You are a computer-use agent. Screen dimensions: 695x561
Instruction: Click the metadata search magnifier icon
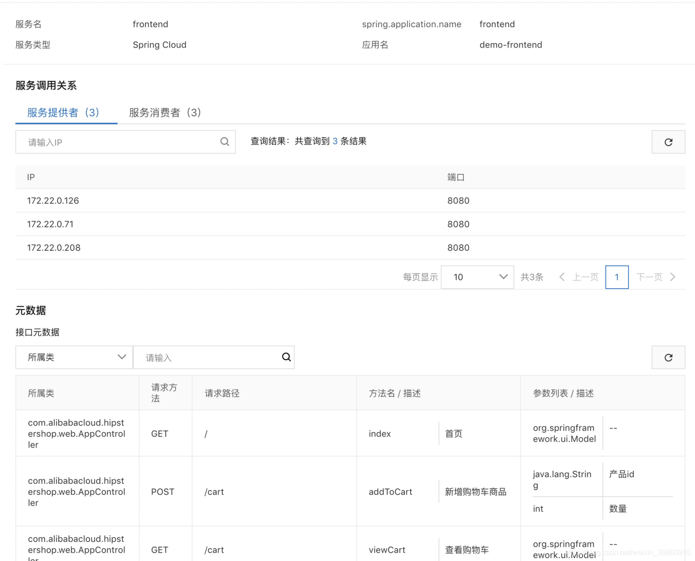pos(287,357)
